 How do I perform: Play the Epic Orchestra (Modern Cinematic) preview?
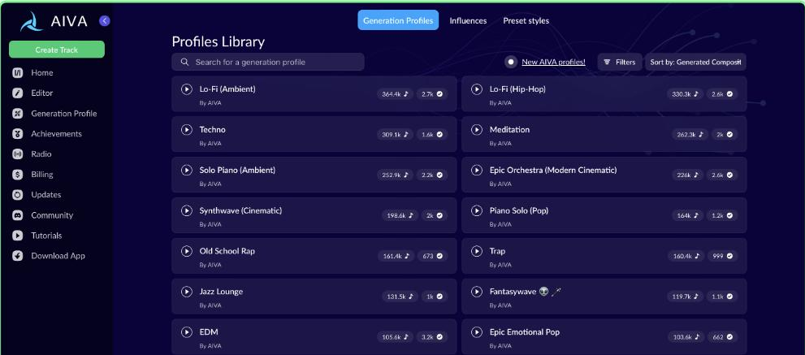pos(477,170)
